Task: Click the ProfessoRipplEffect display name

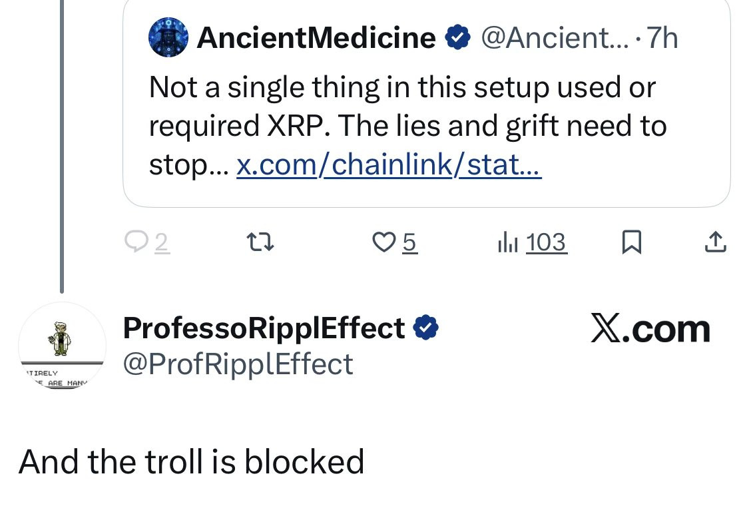Action: pos(264,328)
